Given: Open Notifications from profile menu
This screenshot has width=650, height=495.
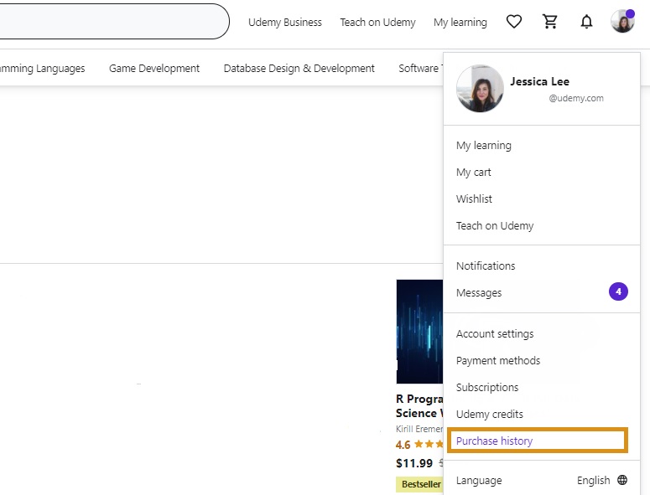Looking at the screenshot, I should pos(486,266).
